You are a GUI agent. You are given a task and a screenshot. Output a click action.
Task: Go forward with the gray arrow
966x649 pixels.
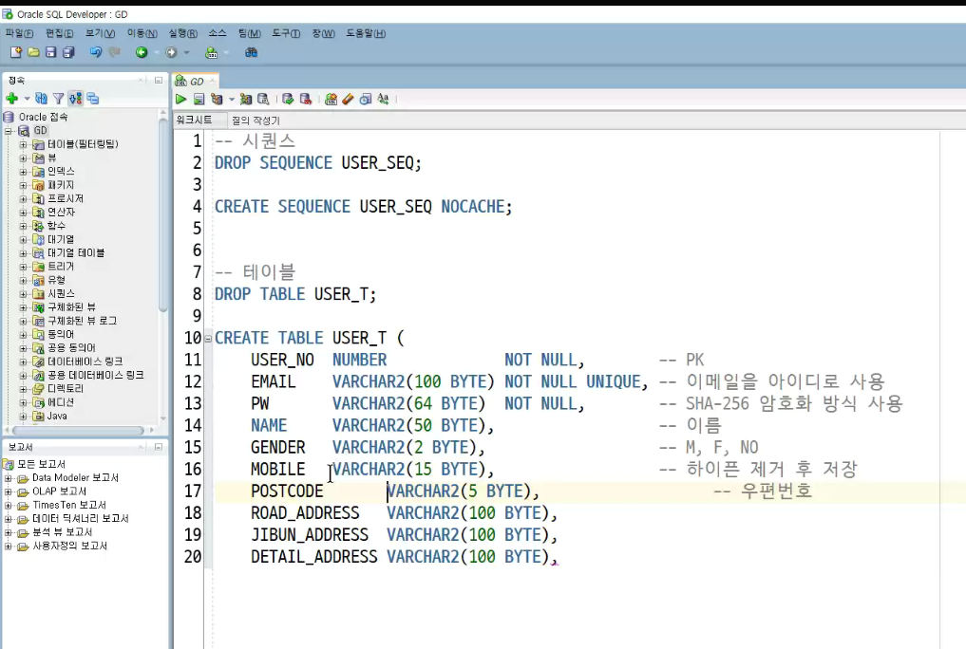click(171, 52)
